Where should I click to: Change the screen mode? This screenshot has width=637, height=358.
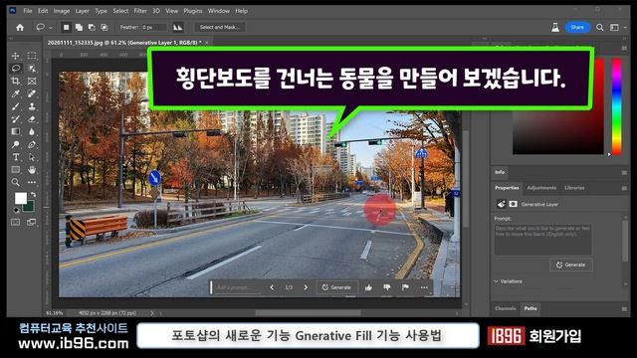point(32,222)
